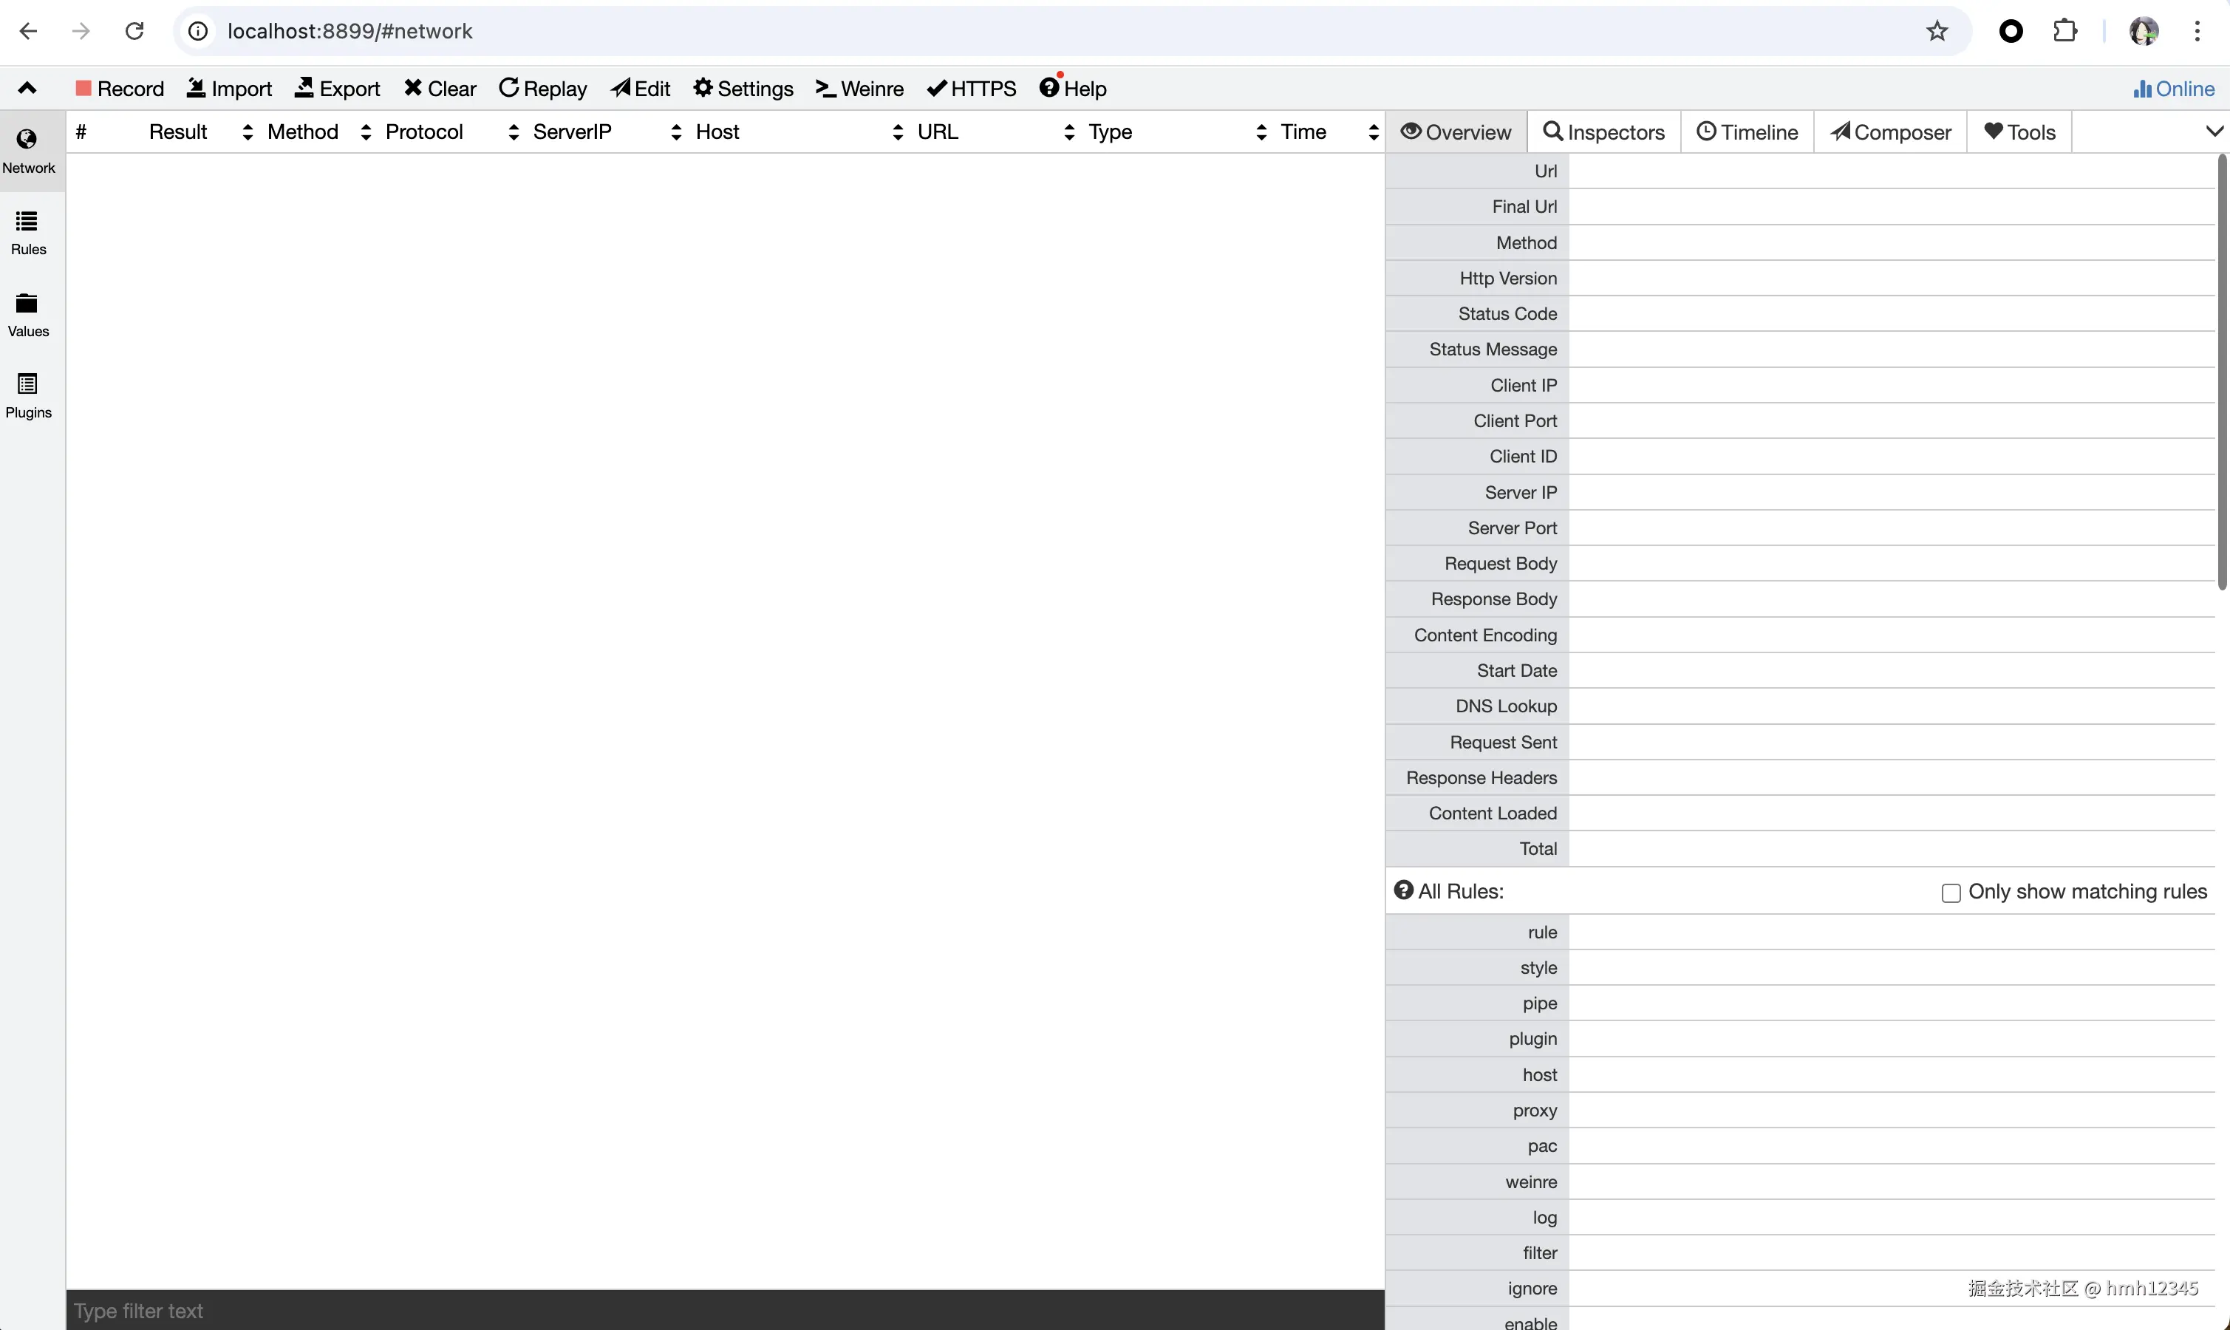Expand the right panel tabs dropdown chevron
Screen dimensions: 2230x1330
2214,132
